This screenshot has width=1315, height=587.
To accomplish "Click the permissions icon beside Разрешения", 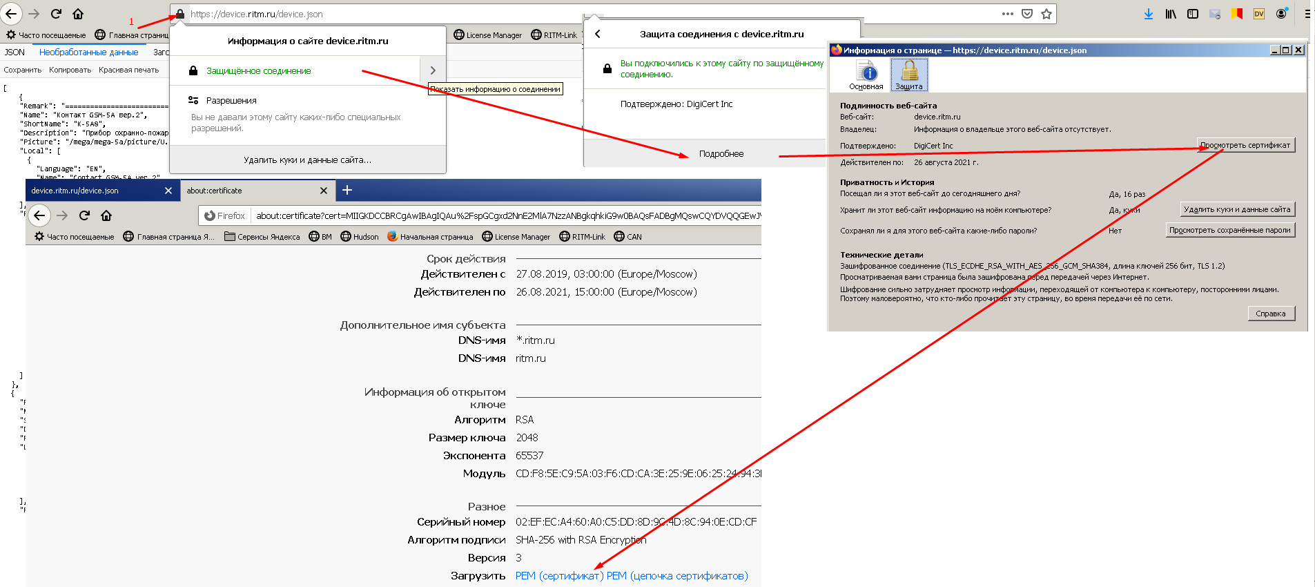I will (193, 100).
